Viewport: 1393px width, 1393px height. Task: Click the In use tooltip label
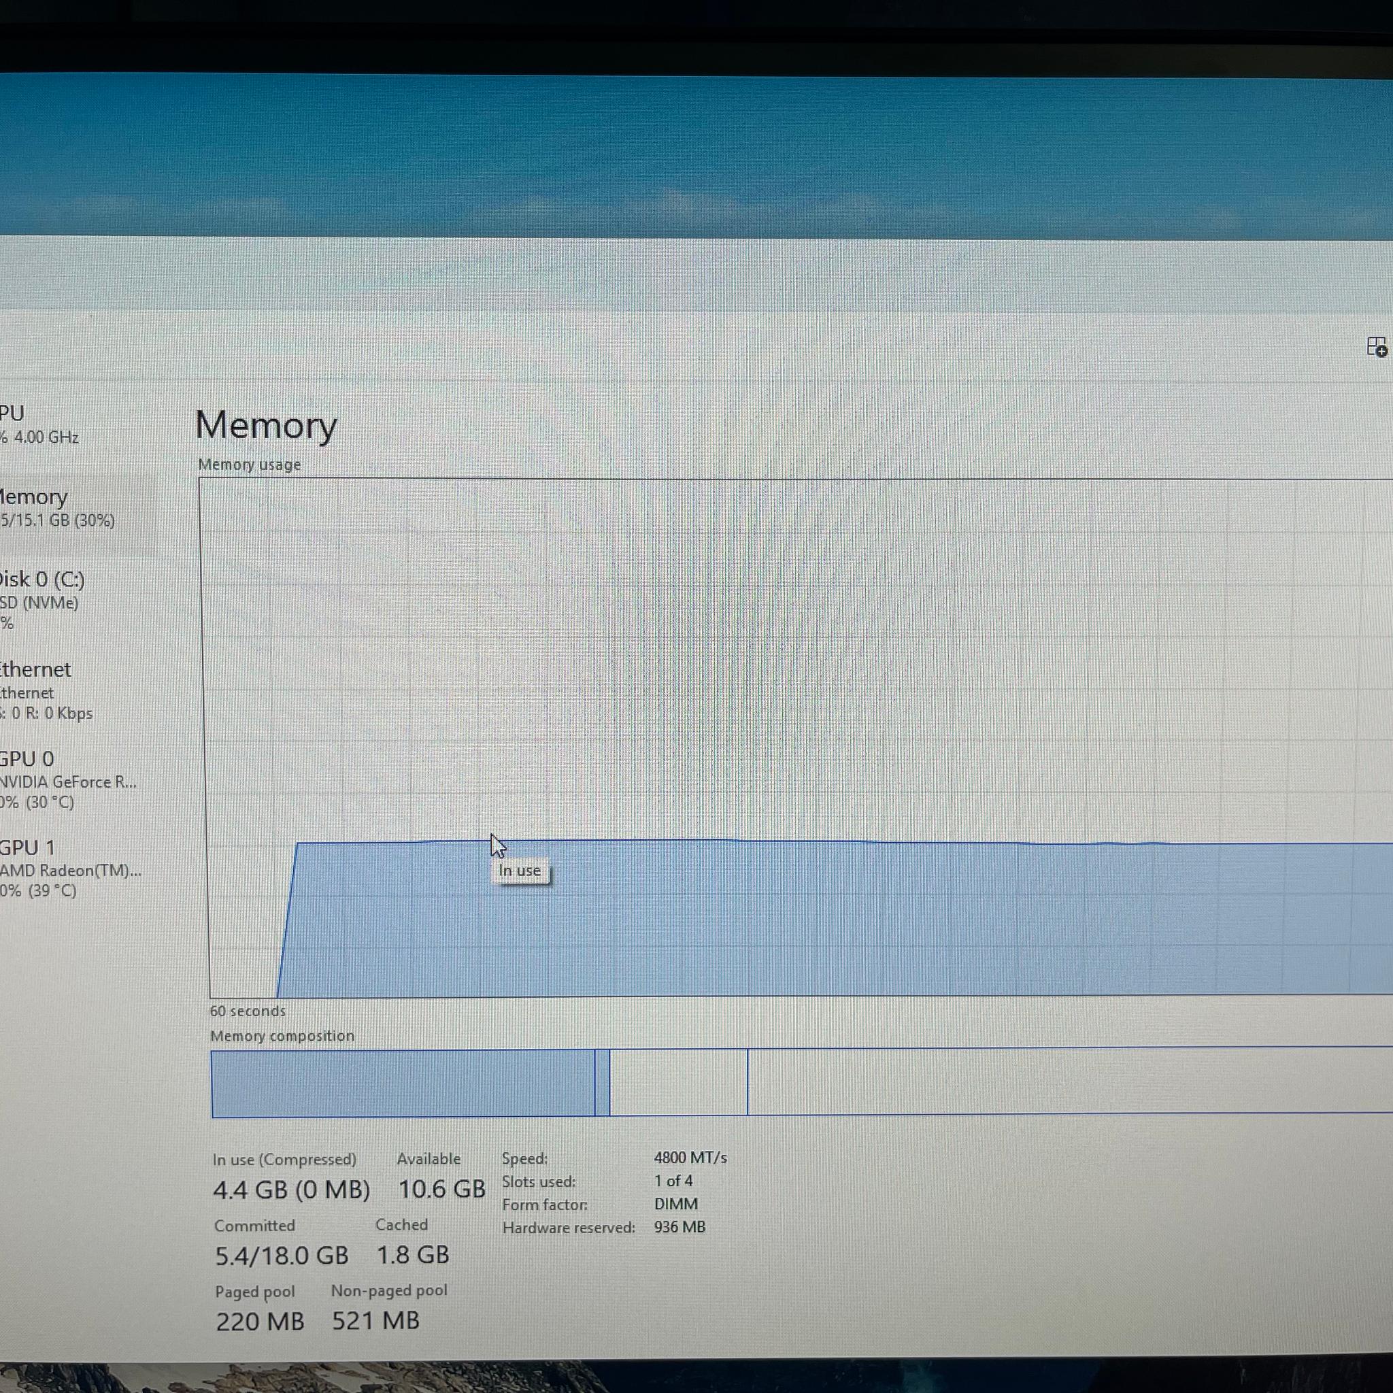tap(520, 870)
